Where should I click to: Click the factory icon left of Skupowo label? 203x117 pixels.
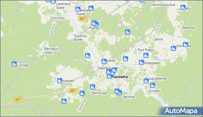(60, 81)
